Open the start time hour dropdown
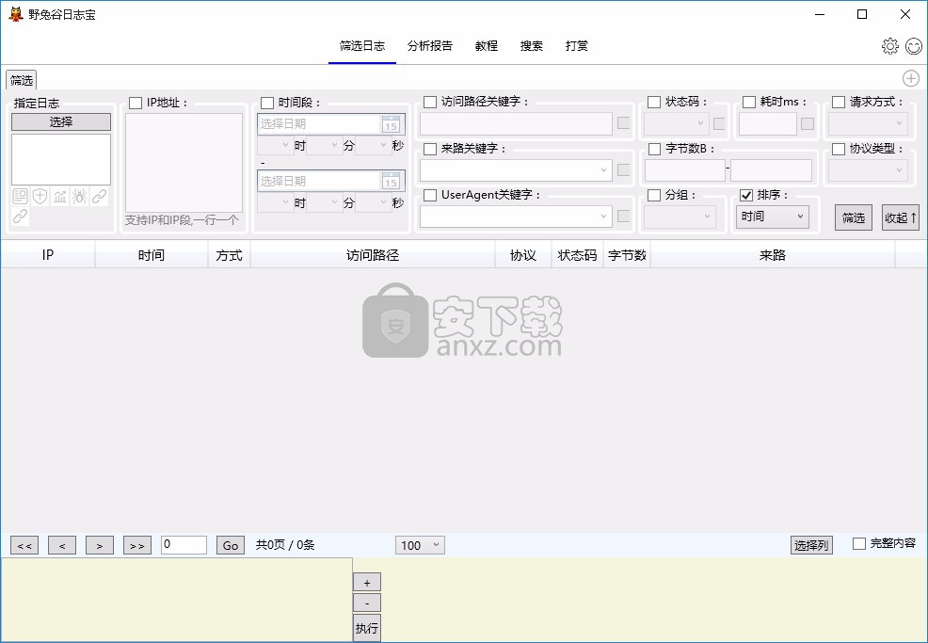The height and width of the screenshot is (643, 928). tap(275, 145)
